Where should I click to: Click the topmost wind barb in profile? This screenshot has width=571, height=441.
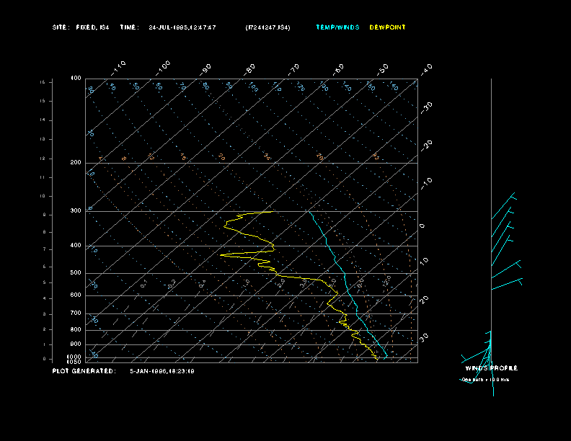point(504,205)
